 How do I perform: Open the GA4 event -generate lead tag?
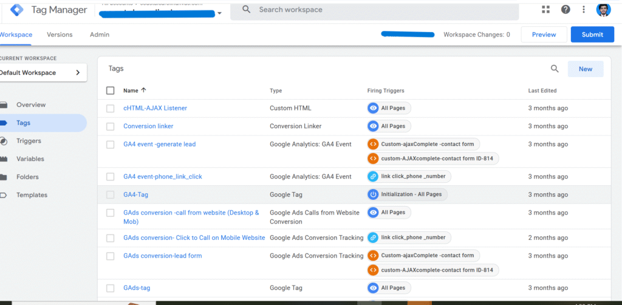tap(160, 145)
